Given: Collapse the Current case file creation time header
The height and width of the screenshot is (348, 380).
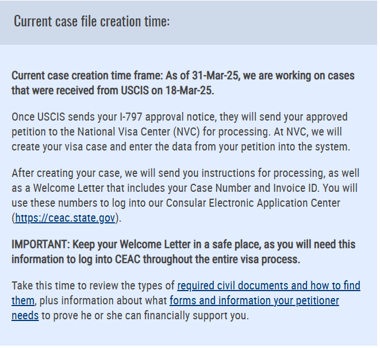Looking at the screenshot, I should 189,22.
